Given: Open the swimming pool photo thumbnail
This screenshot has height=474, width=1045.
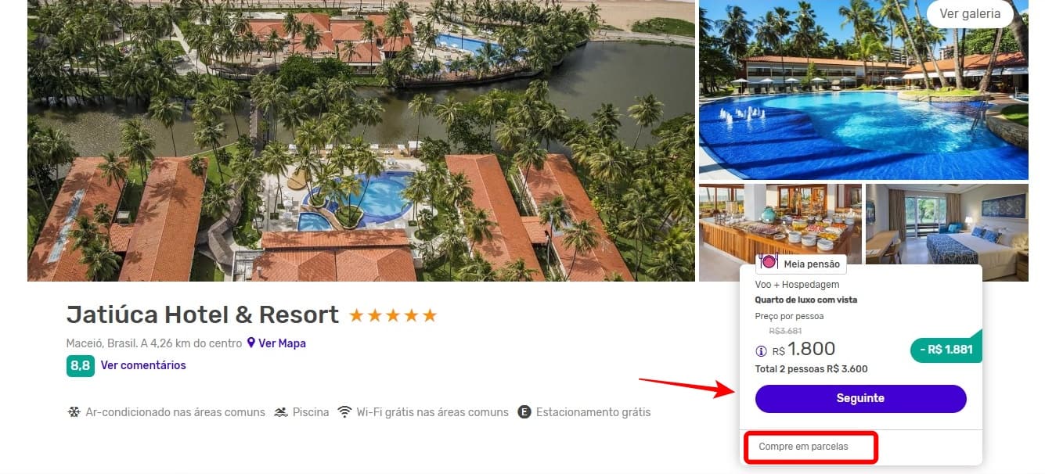Looking at the screenshot, I should (x=863, y=90).
